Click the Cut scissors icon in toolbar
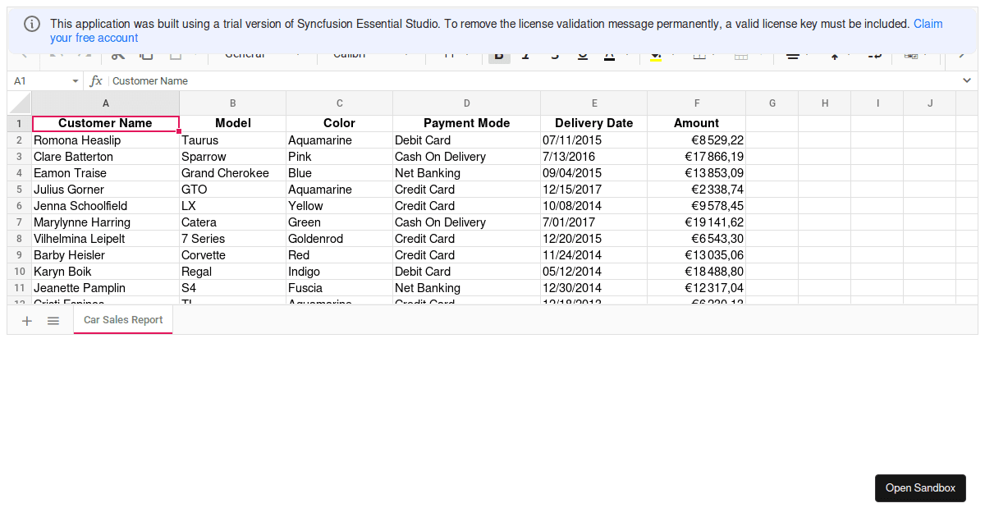The image size is (985, 517). click(118, 56)
